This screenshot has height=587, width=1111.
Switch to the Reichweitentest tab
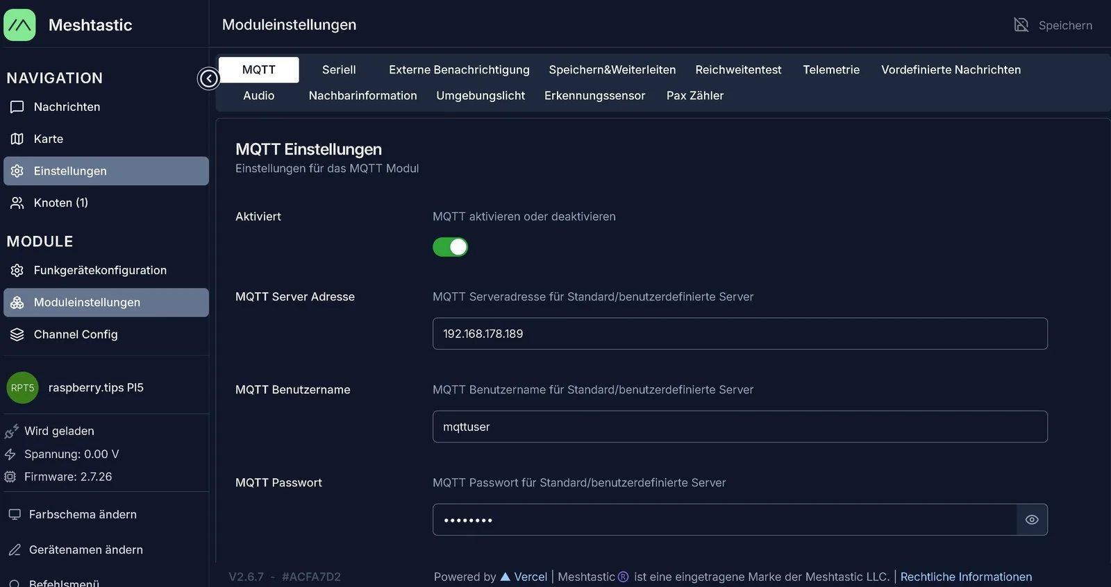point(738,69)
